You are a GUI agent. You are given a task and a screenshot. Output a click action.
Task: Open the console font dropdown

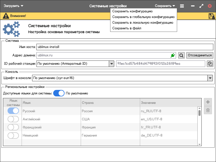[x=210, y=78]
